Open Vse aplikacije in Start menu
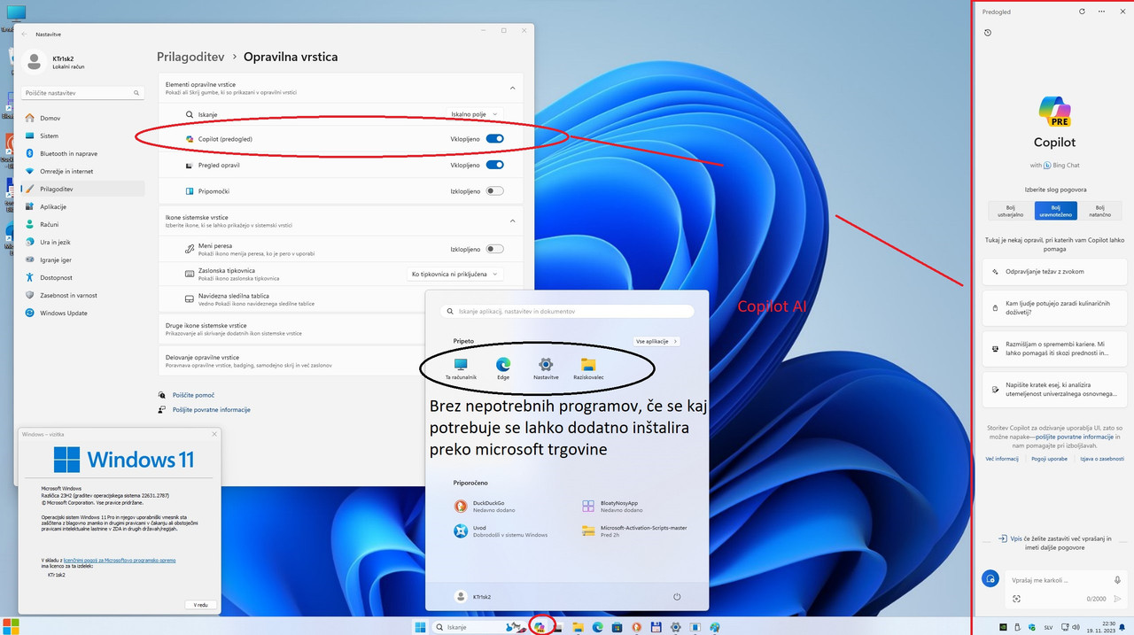The width and height of the screenshot is (1134, 635). (656, 341)
